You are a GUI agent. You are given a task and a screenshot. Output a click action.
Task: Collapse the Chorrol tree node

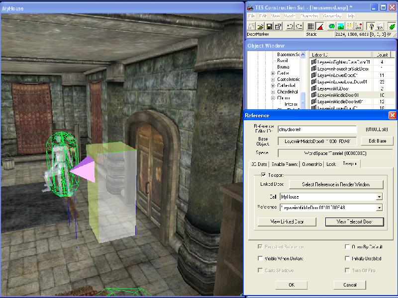coord(273,98)
